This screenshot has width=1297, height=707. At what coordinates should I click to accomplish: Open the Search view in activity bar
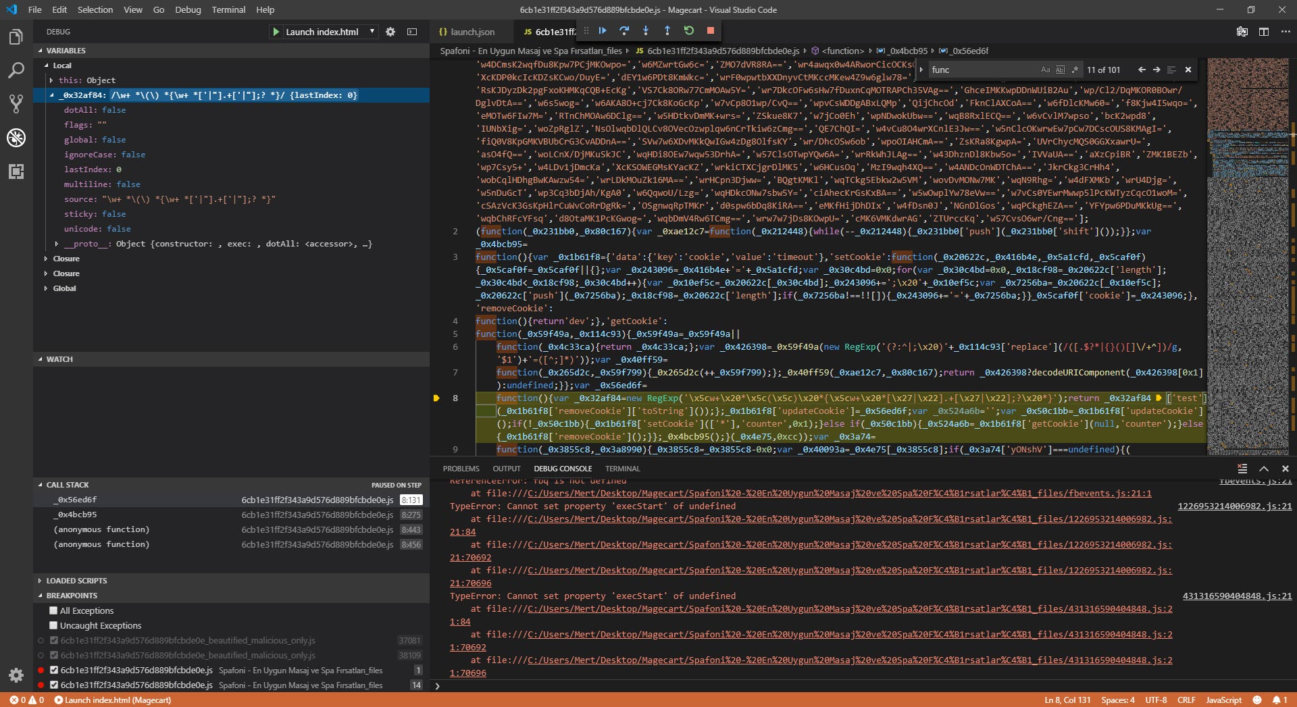[x=16, y=70]
